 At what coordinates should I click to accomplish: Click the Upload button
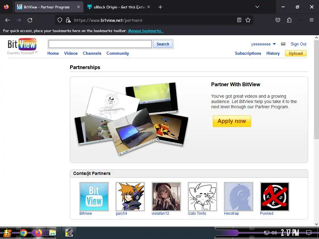[296, 53]
